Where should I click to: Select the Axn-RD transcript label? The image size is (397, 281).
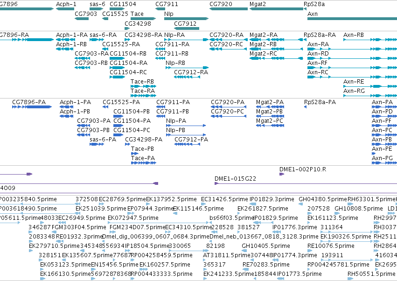318,54
